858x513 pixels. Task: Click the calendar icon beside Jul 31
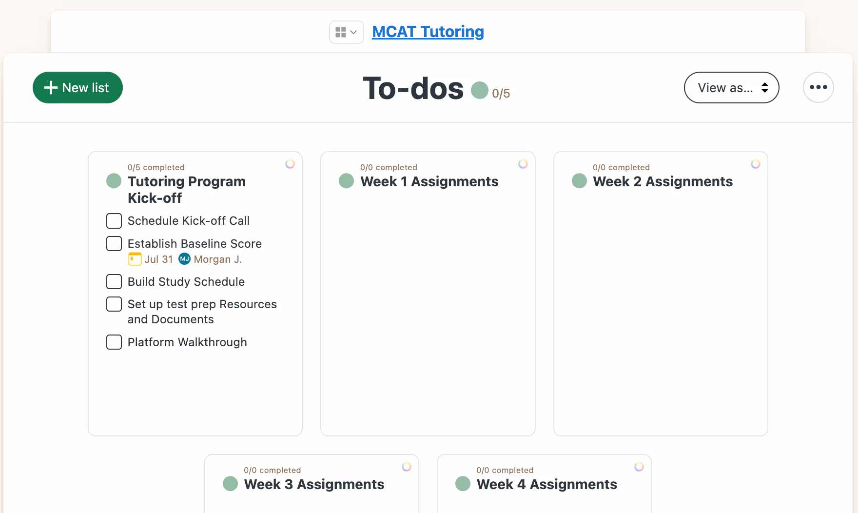[x=135, y=259]
